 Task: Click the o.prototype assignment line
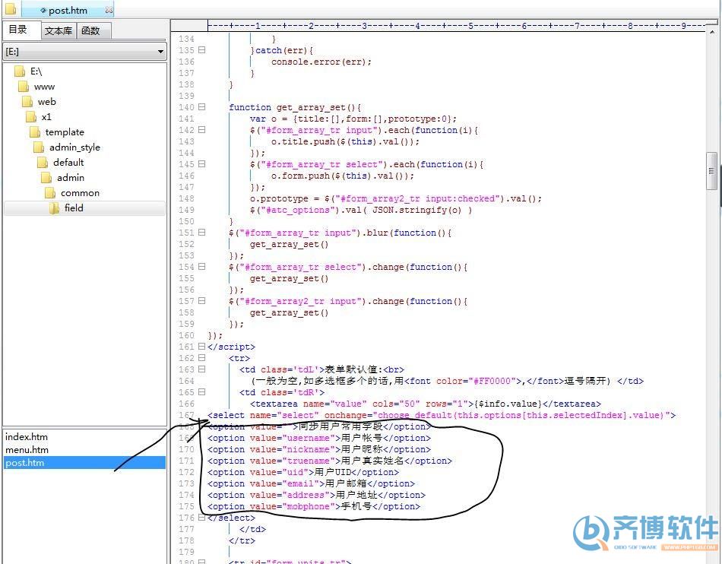click(395, 198)
